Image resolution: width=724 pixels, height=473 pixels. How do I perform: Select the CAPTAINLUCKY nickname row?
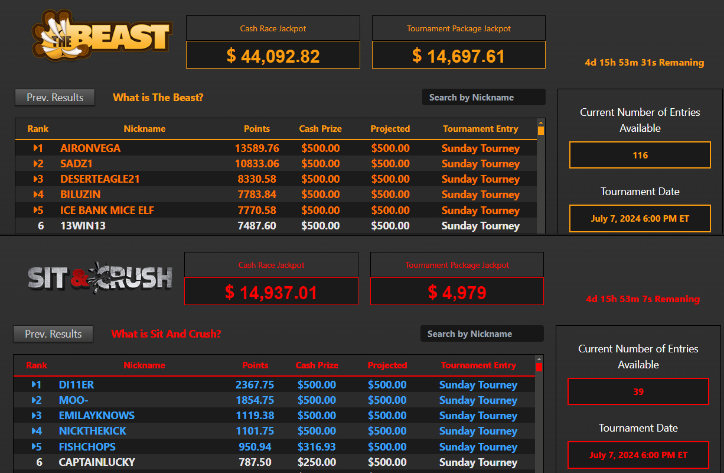click(x=97, y=462)
